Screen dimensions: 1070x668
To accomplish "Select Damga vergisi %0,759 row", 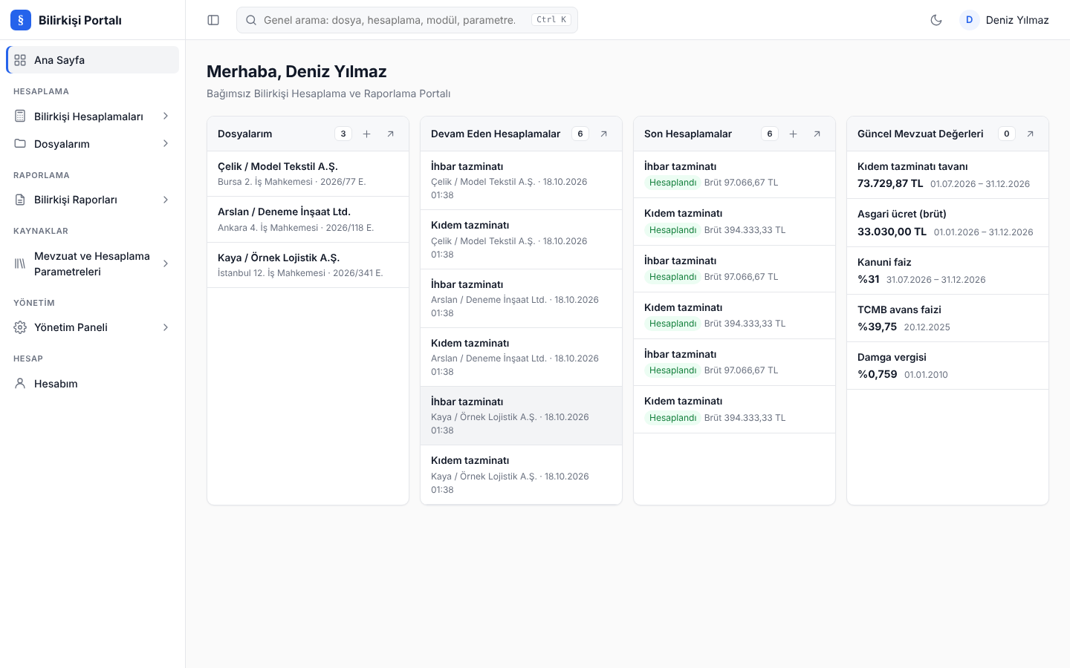I will point(947,366).
